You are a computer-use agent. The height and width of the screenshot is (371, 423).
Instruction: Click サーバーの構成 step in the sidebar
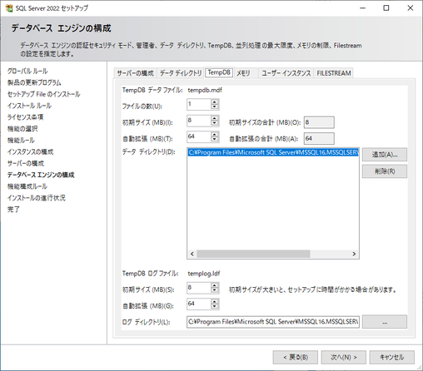tap(26, 163)
